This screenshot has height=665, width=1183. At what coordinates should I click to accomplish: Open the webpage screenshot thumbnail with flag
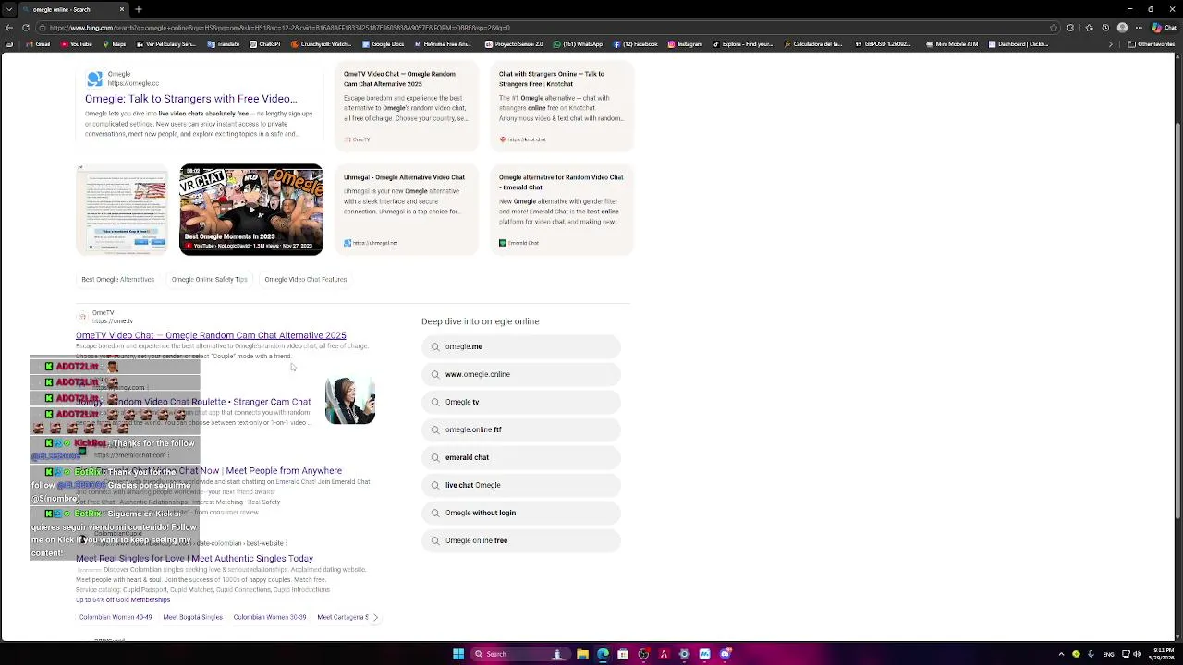pos(123,210)
